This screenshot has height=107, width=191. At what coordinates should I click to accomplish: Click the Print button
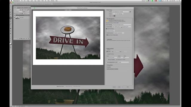[x=127, y=87]
